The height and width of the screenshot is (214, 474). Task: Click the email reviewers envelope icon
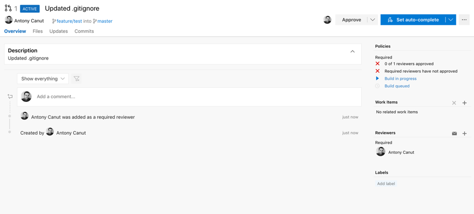(454, 133)
